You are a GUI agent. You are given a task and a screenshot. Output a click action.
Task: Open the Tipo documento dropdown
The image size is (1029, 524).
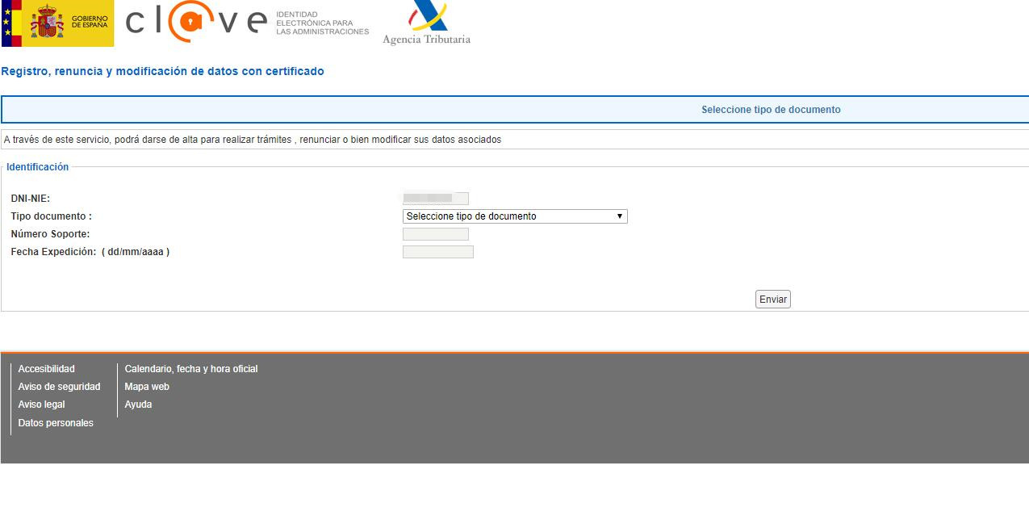(515, 216)
